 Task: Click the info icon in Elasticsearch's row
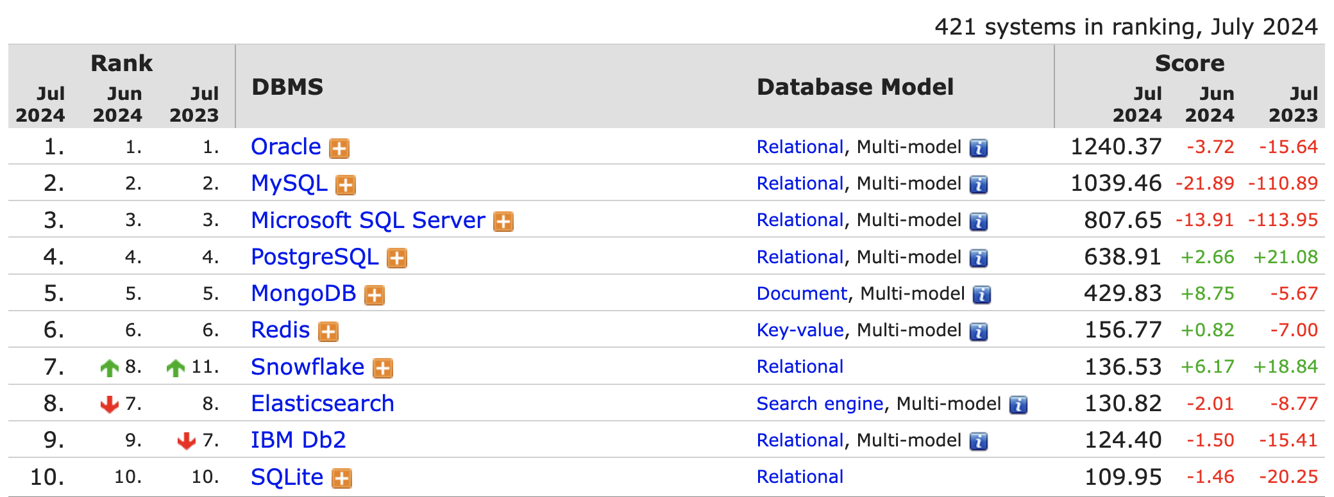[x=1018, y=405]
